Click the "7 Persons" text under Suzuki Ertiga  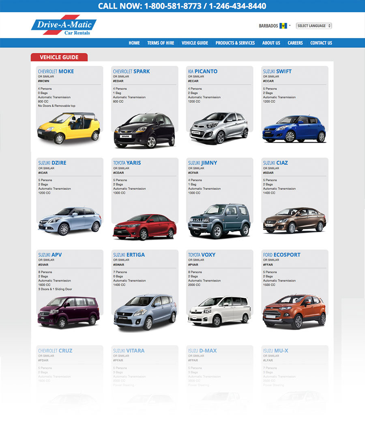(x=120, y=272)
